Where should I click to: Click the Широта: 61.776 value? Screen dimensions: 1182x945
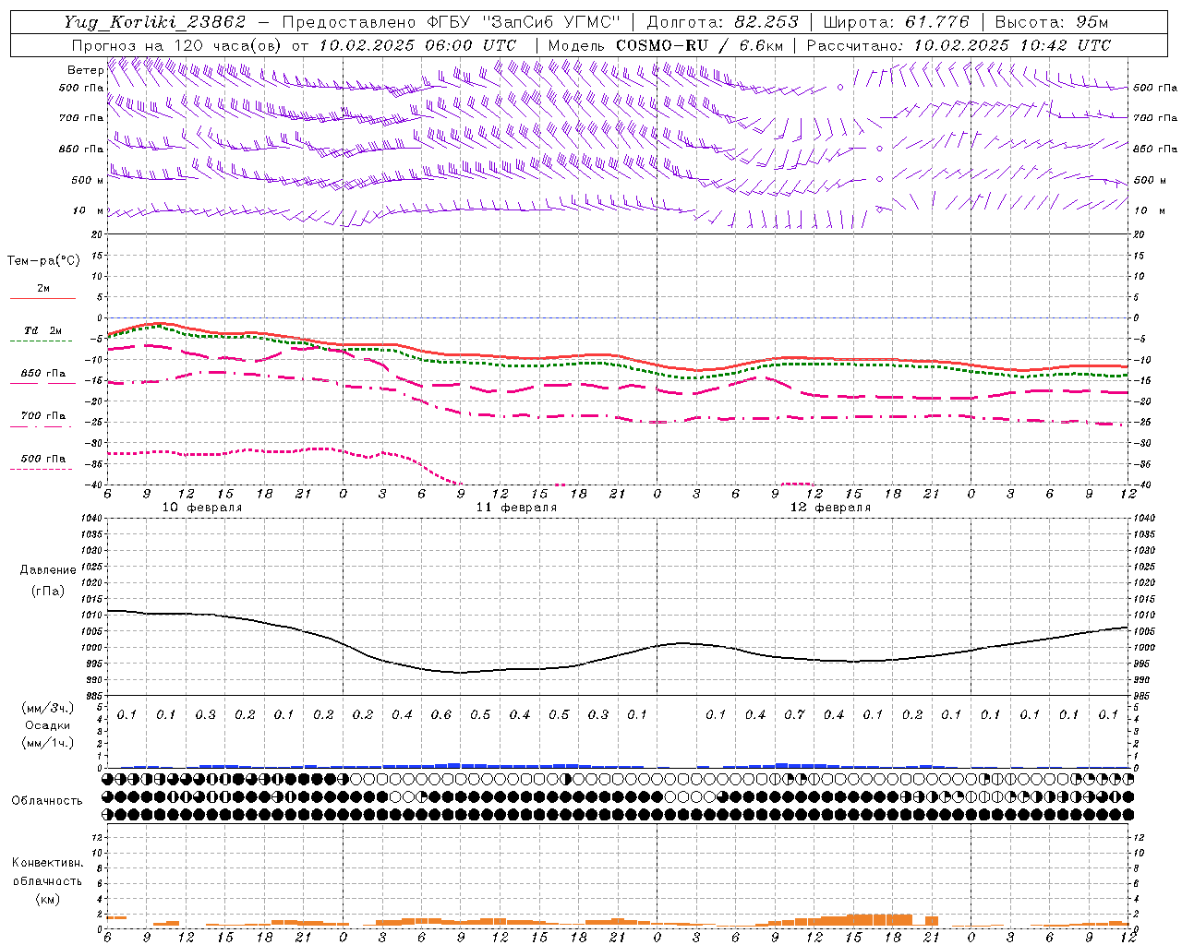(896, 22)
